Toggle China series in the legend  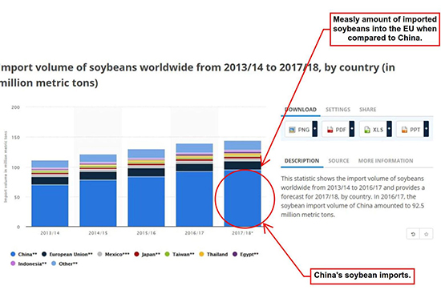coord(24,255)
